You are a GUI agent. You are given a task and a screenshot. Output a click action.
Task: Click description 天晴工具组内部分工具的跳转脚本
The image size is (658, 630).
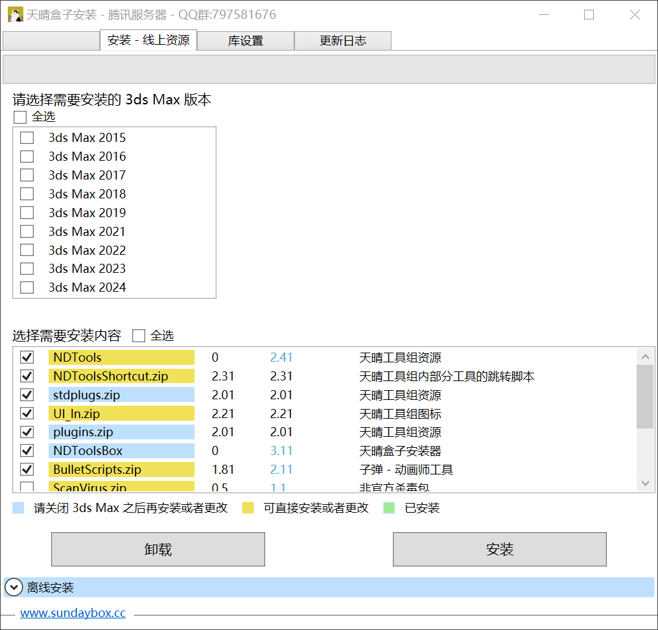point(447,376)
